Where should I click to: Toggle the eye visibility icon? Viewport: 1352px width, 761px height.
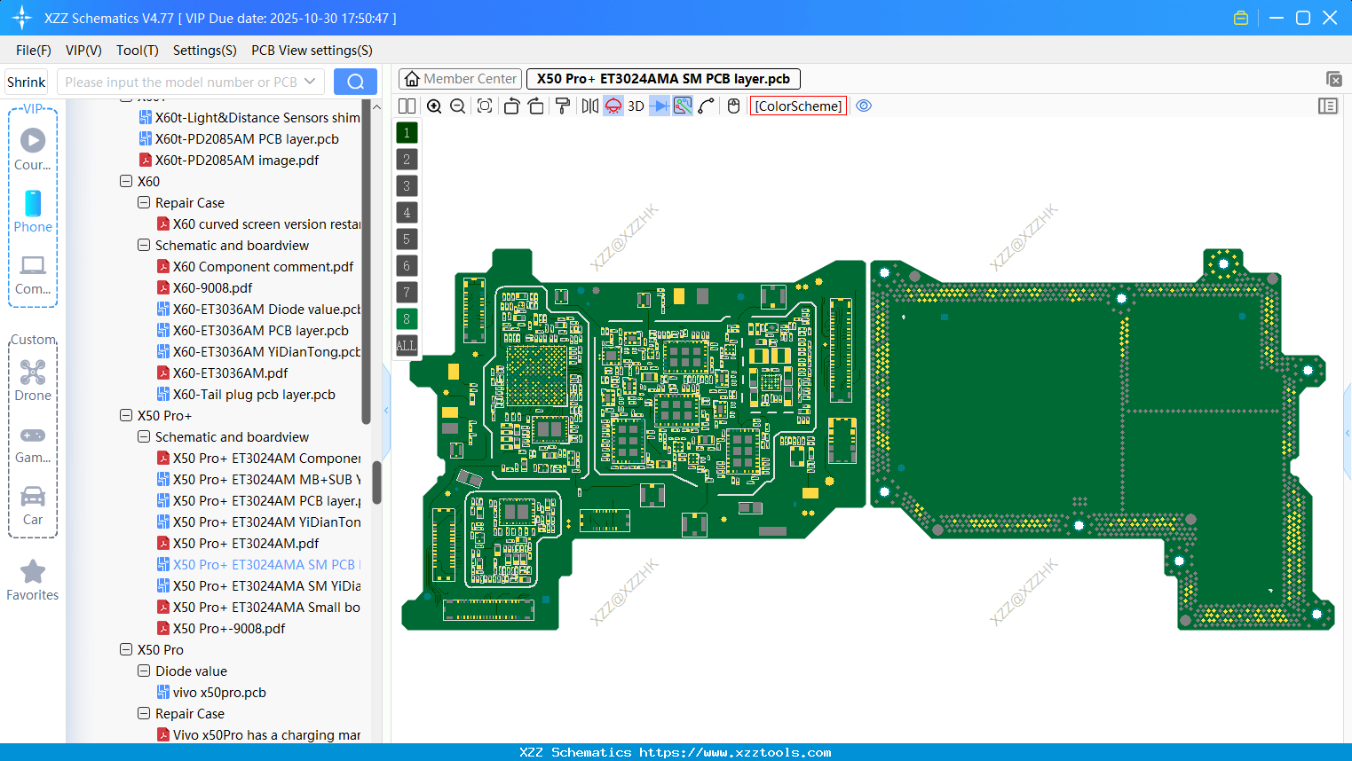pyautogui.click(x=863, y=106)
